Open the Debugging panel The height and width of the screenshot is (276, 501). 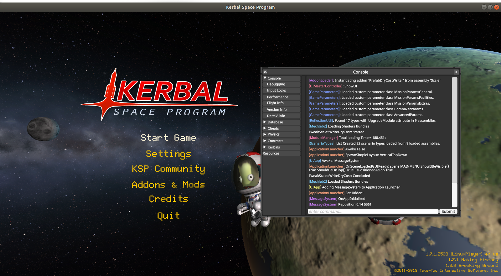click(x=281, y=84)
